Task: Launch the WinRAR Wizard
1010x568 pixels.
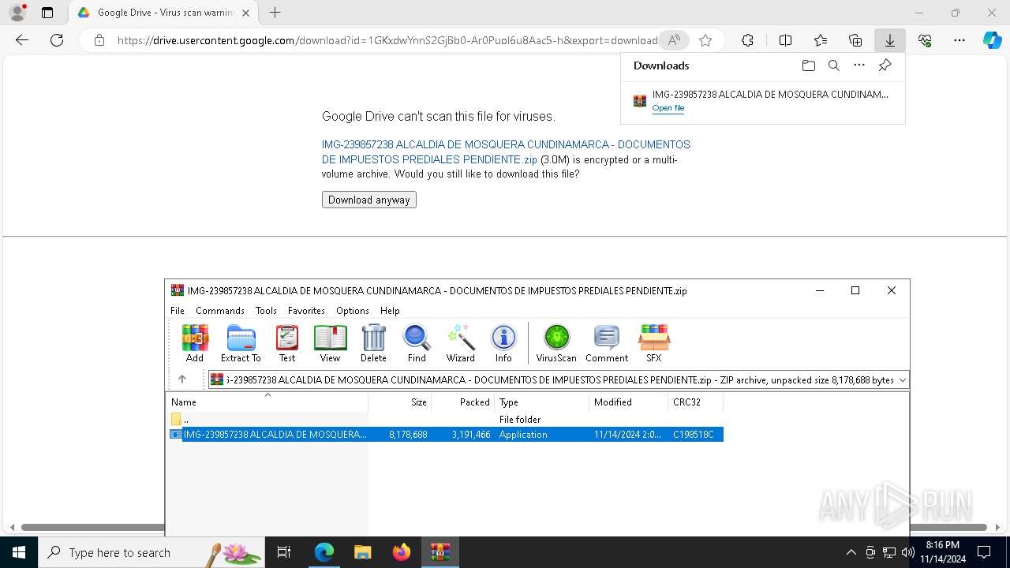Action: tap(461, 343)
